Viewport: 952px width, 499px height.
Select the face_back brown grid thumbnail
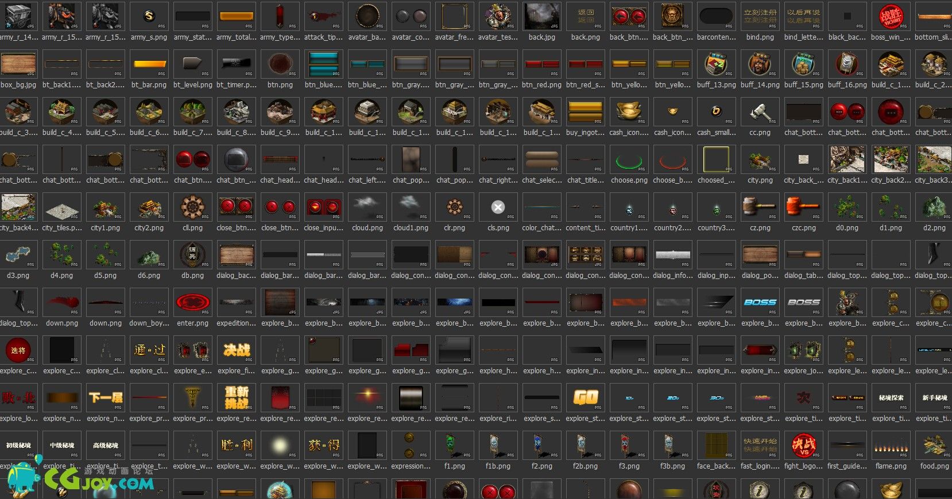click(717, 445)
